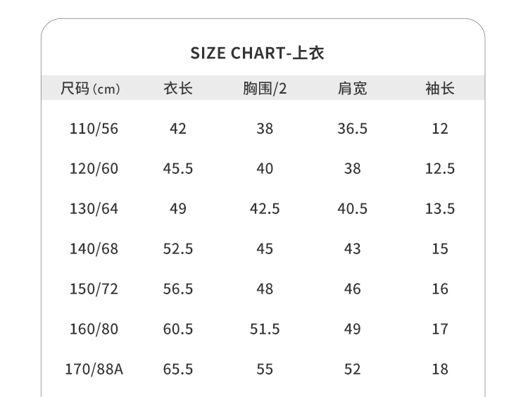Click the 150/72 size row label
This screenshot has height=397, width=528.
point(94,289)
